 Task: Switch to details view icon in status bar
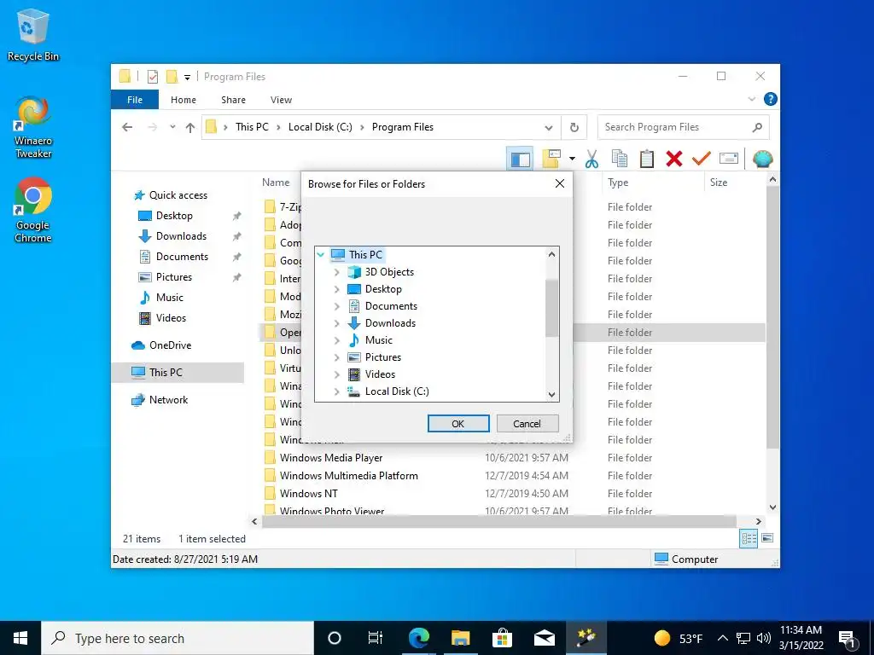(x=749, y=539)
